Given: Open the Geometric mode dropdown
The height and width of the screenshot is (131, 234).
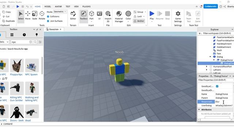Looking at the screenshot, I should pyautogui.click(x=60, y=12).
